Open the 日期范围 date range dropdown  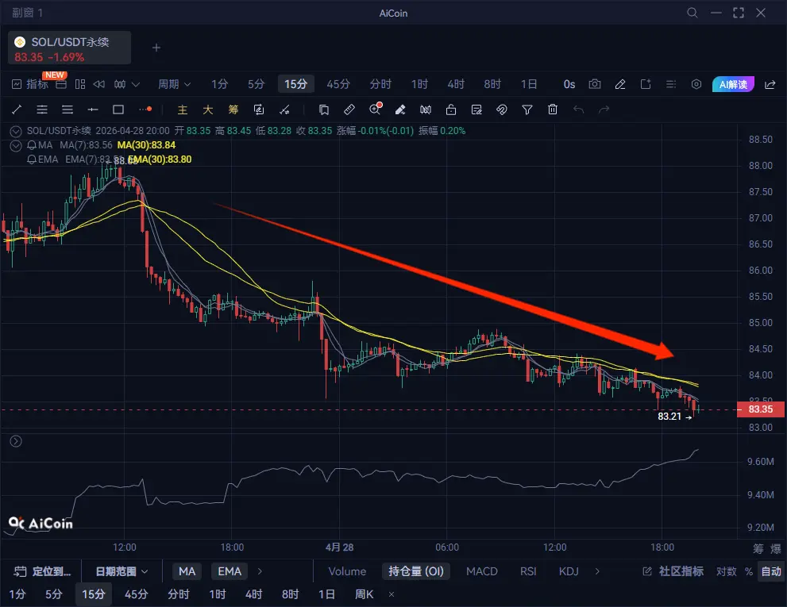[x=122, y=571]
